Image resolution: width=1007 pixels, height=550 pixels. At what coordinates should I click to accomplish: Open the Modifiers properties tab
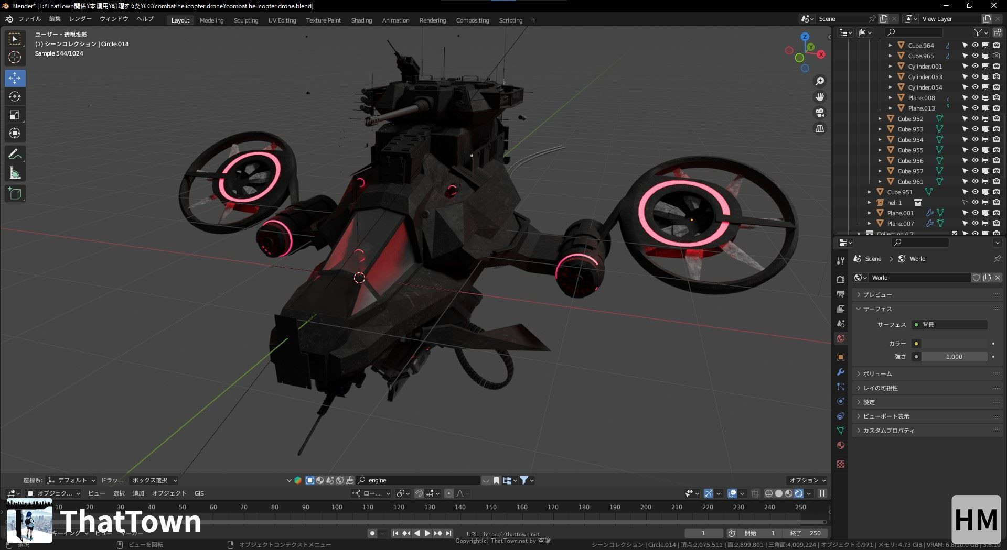click(841, 372)
